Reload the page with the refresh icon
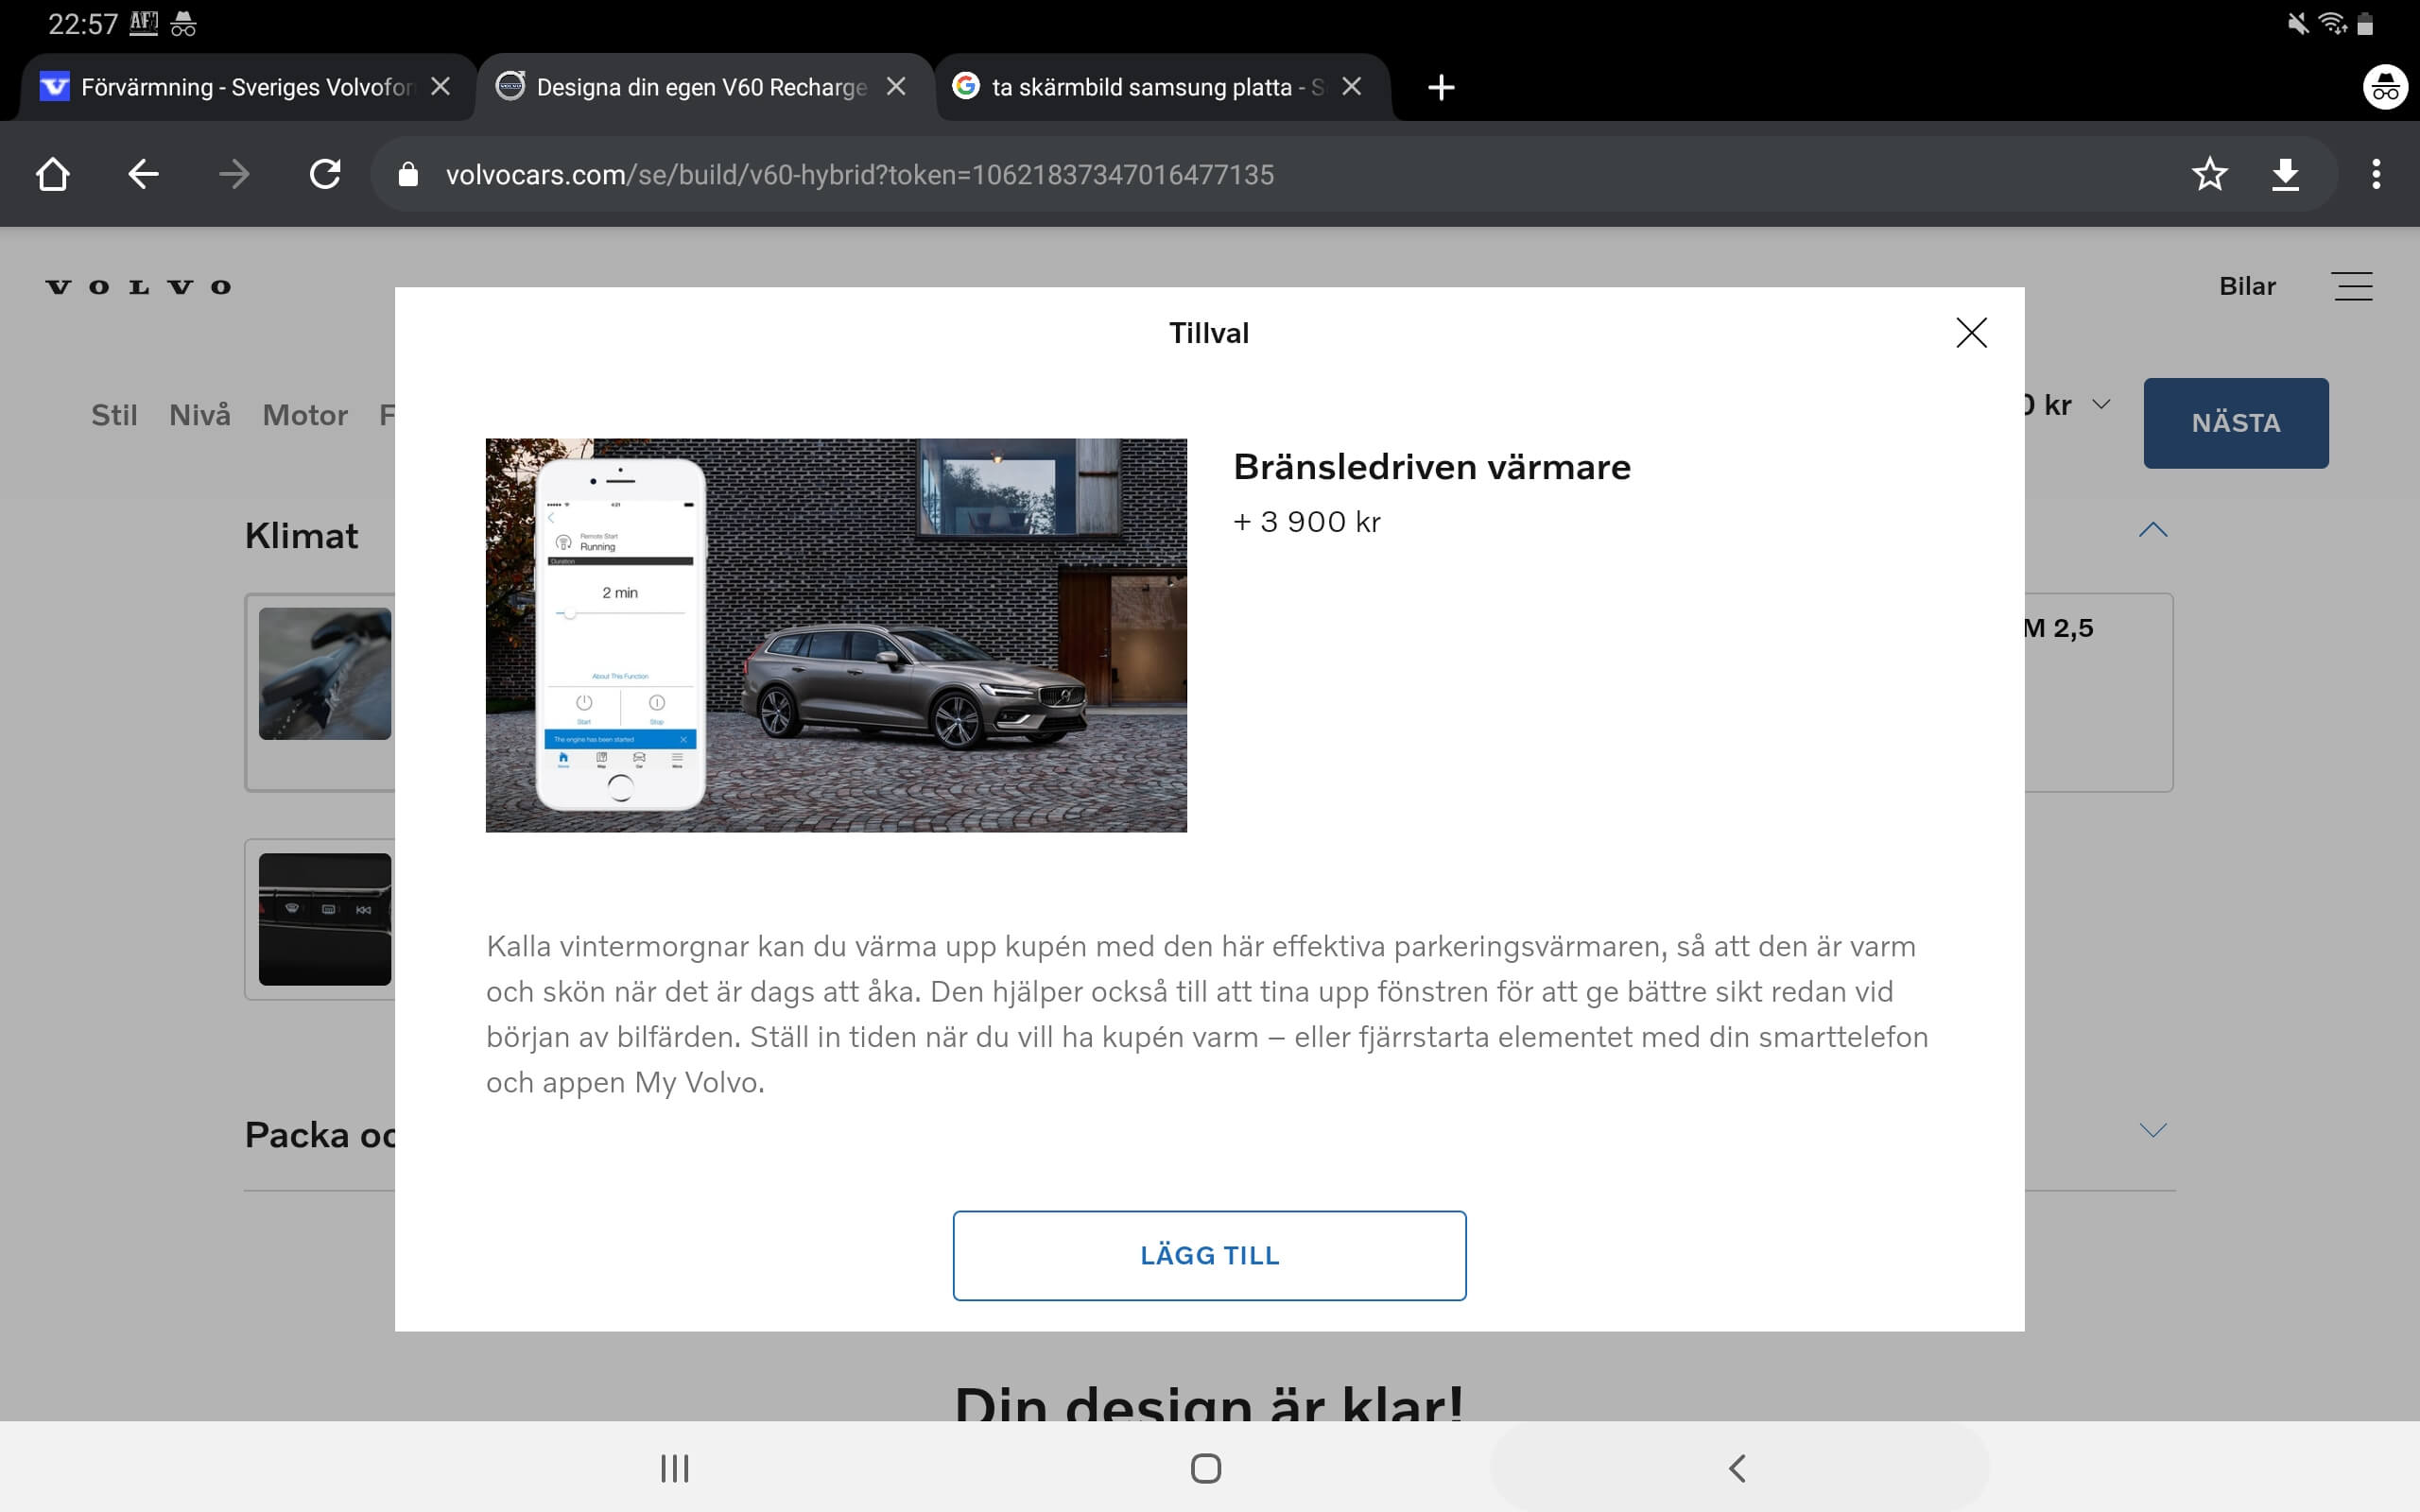Image resolution: width=2420 pixels, height=1512 pixels. pyautogui.click(x=325, y=174)
